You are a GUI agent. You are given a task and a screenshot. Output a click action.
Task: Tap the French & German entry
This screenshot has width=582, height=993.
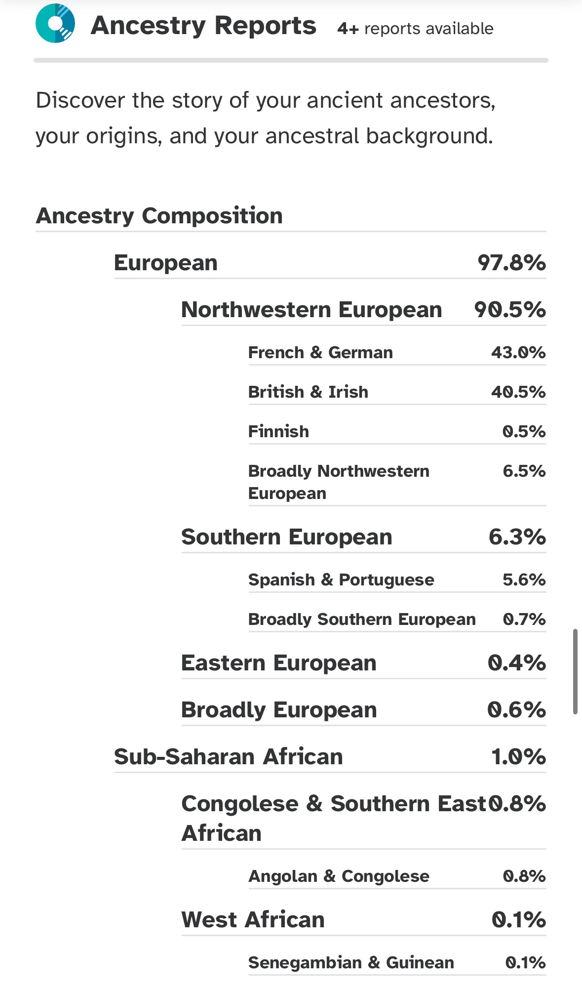[x=397, y=353]
